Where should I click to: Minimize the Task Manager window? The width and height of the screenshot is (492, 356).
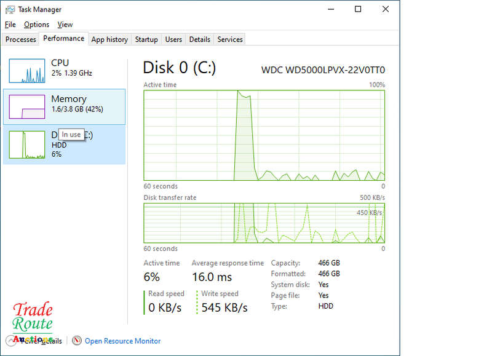coord(331,9)
